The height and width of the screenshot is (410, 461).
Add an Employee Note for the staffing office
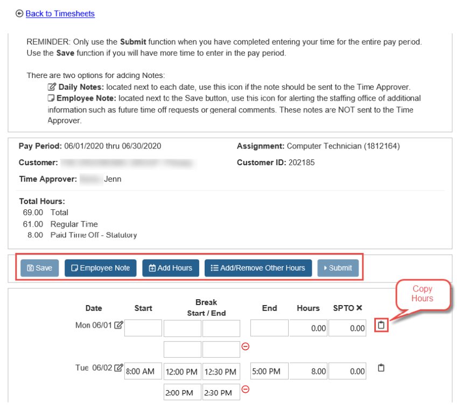pos(100,267)
